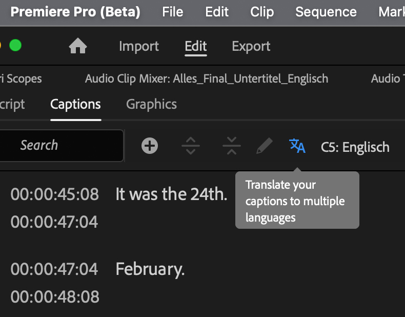Click out timecode 00:00:48:08
This screenshot has height=317, width=405.
click(55, 296)
